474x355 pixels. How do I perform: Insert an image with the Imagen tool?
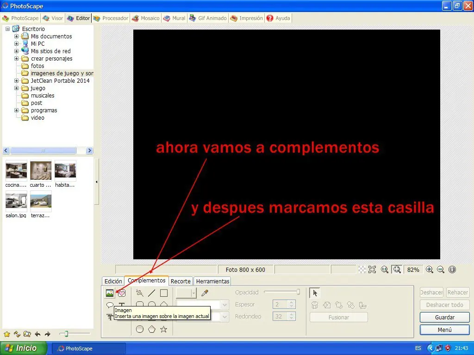pos(109,293)
